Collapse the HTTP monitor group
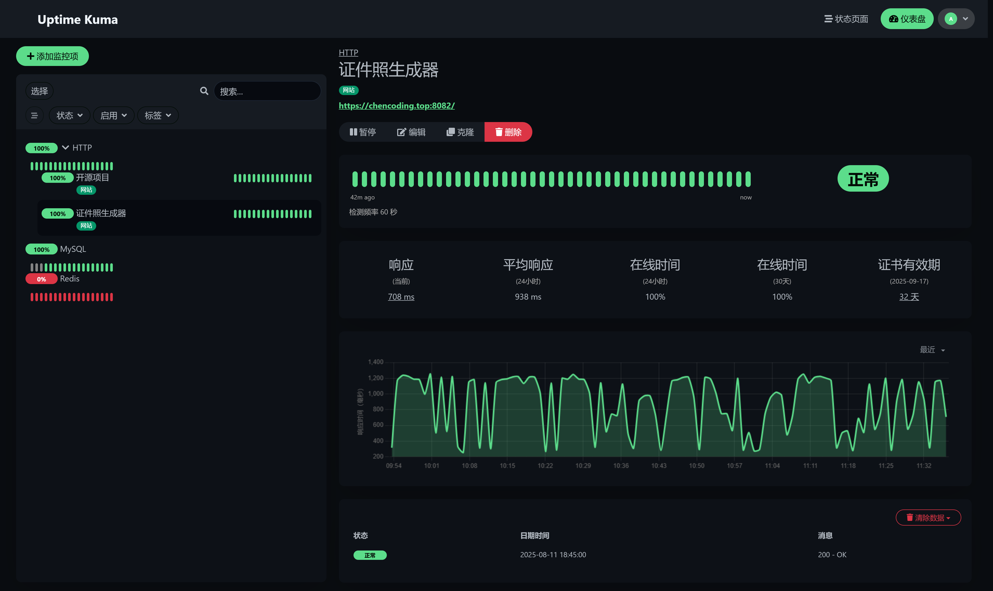 [65, 148]
